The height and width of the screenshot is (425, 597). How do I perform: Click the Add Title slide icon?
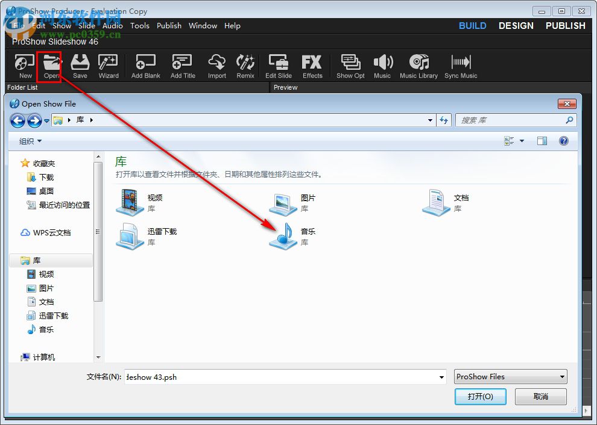[x=182, y=65]
